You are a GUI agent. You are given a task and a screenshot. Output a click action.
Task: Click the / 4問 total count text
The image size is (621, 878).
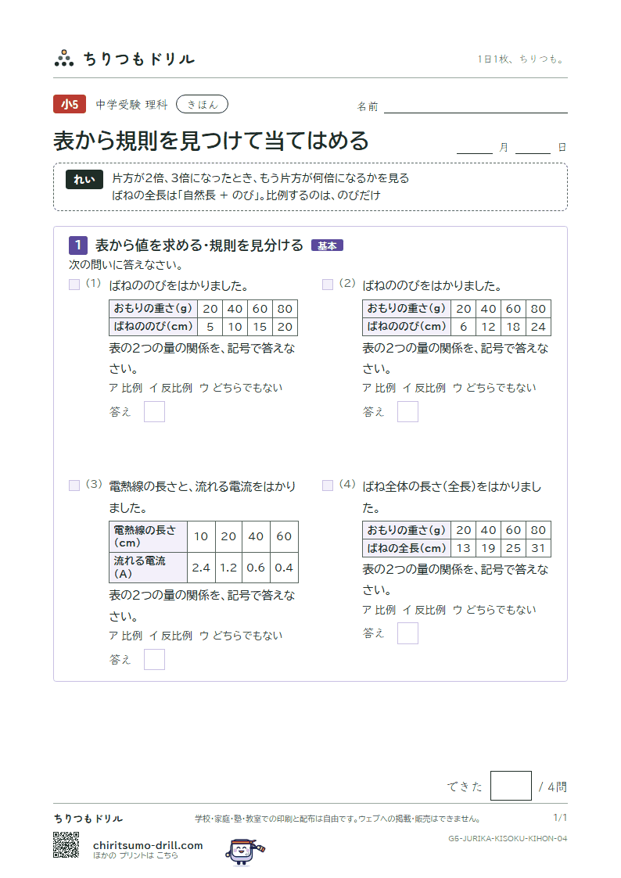[553, 787]
